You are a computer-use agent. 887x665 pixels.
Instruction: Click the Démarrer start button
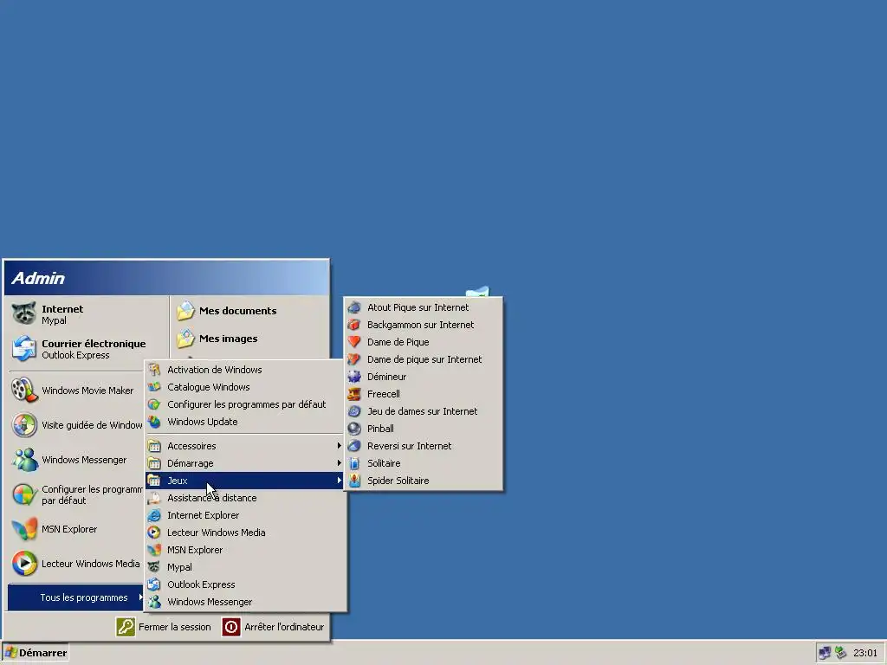click(x=35, y=653)
